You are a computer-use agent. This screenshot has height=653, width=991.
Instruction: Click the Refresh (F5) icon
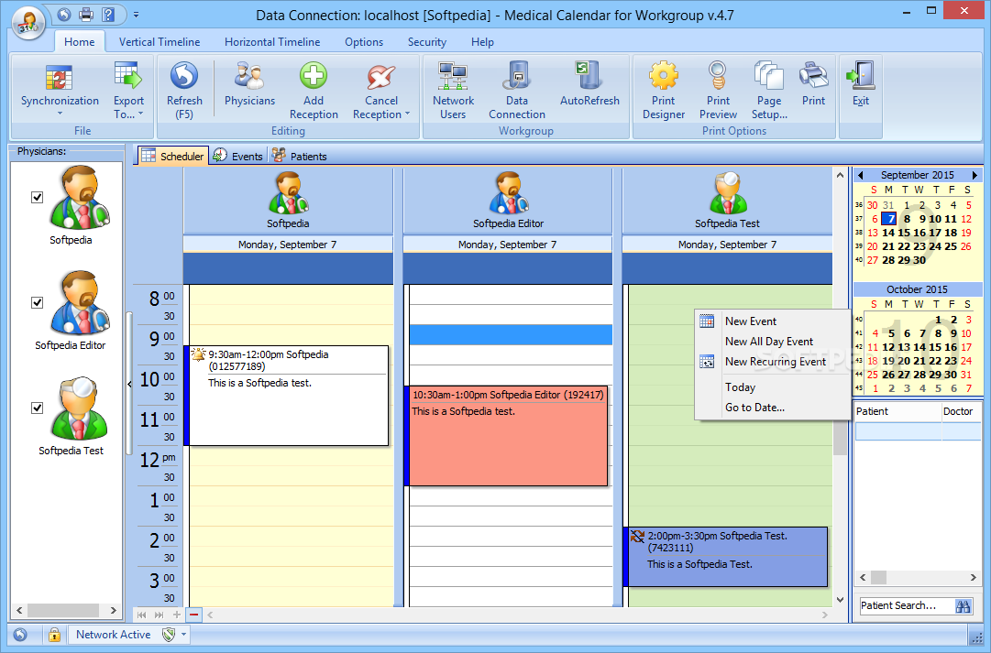[x=184, y=76]
